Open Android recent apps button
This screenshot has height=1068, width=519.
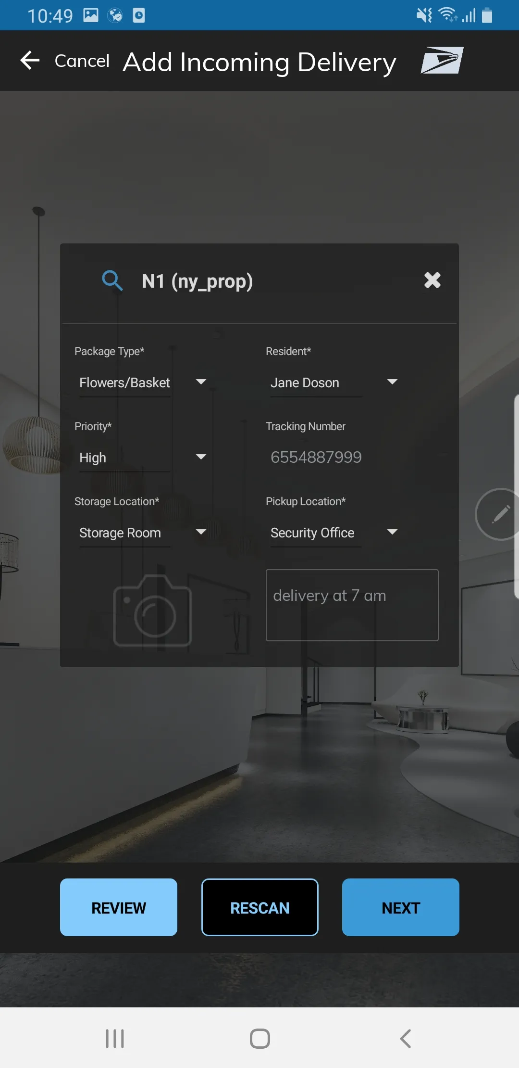(x=115, y=1039)
